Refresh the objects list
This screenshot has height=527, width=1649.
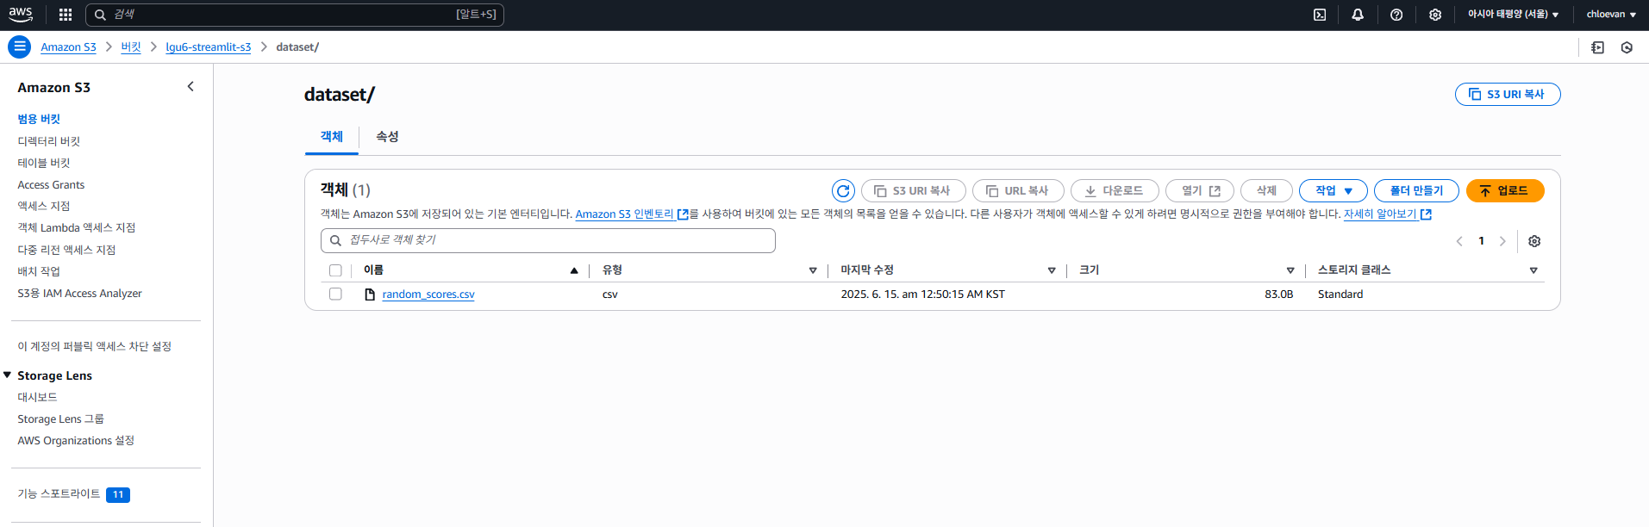tap(843, 191)
